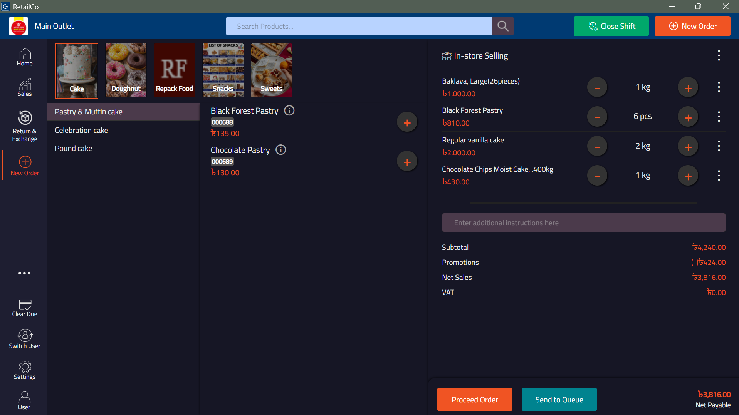This screenshot has height=415, width=739.
Task: Go to Home in the sidebar
Action: click(25, 57)
